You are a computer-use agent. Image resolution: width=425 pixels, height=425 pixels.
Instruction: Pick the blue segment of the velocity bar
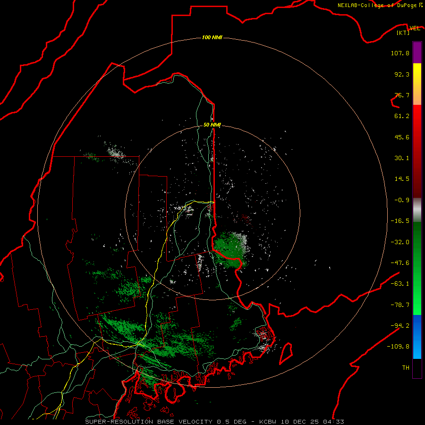[x=417, y=337]
